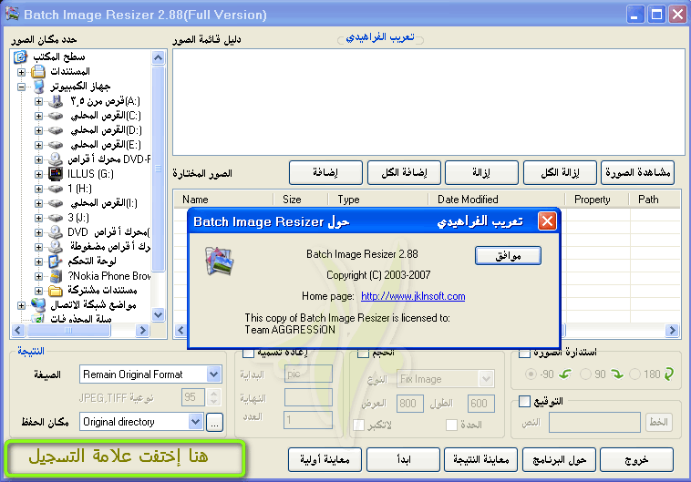Click the folder tree horizontal scrollbar thumb
691x482 pixels.
click(68, 331)
